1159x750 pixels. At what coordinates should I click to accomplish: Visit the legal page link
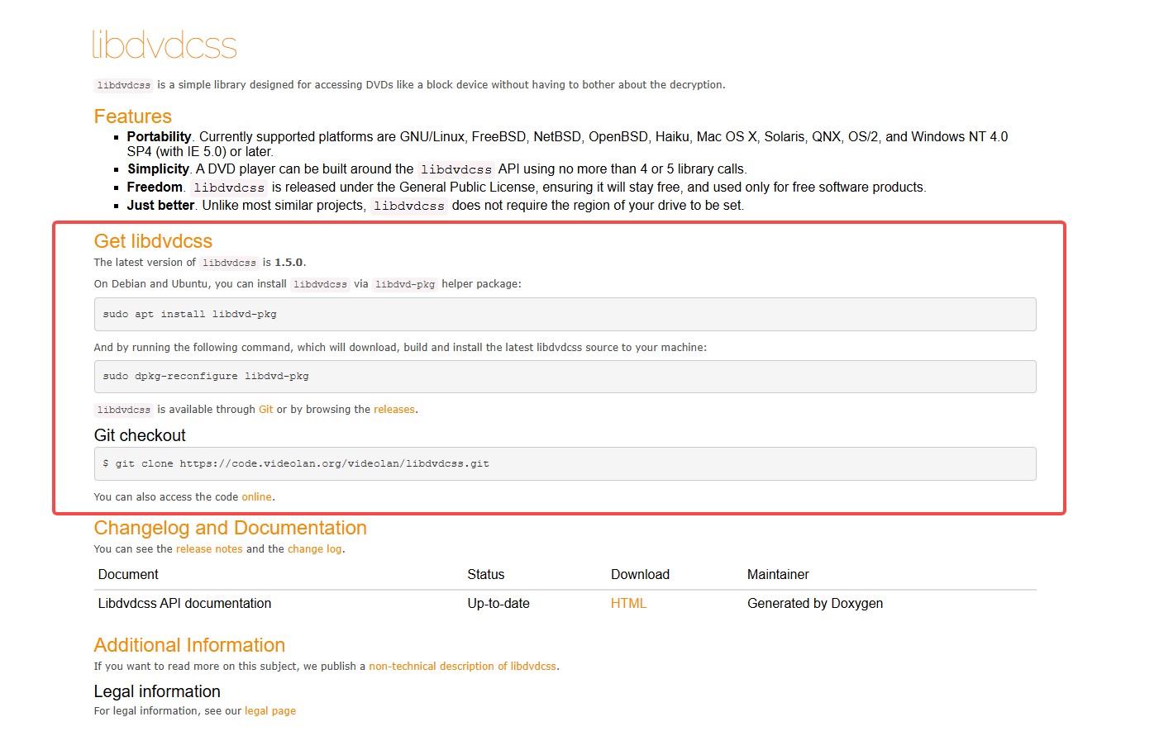(270, 711)
